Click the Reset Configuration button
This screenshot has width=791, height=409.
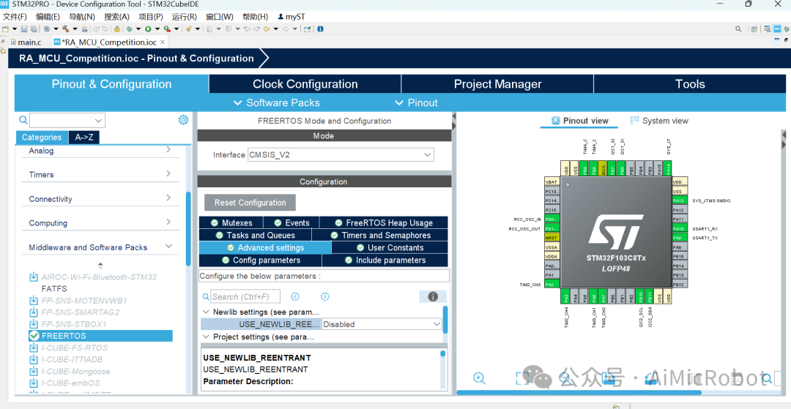250,203
